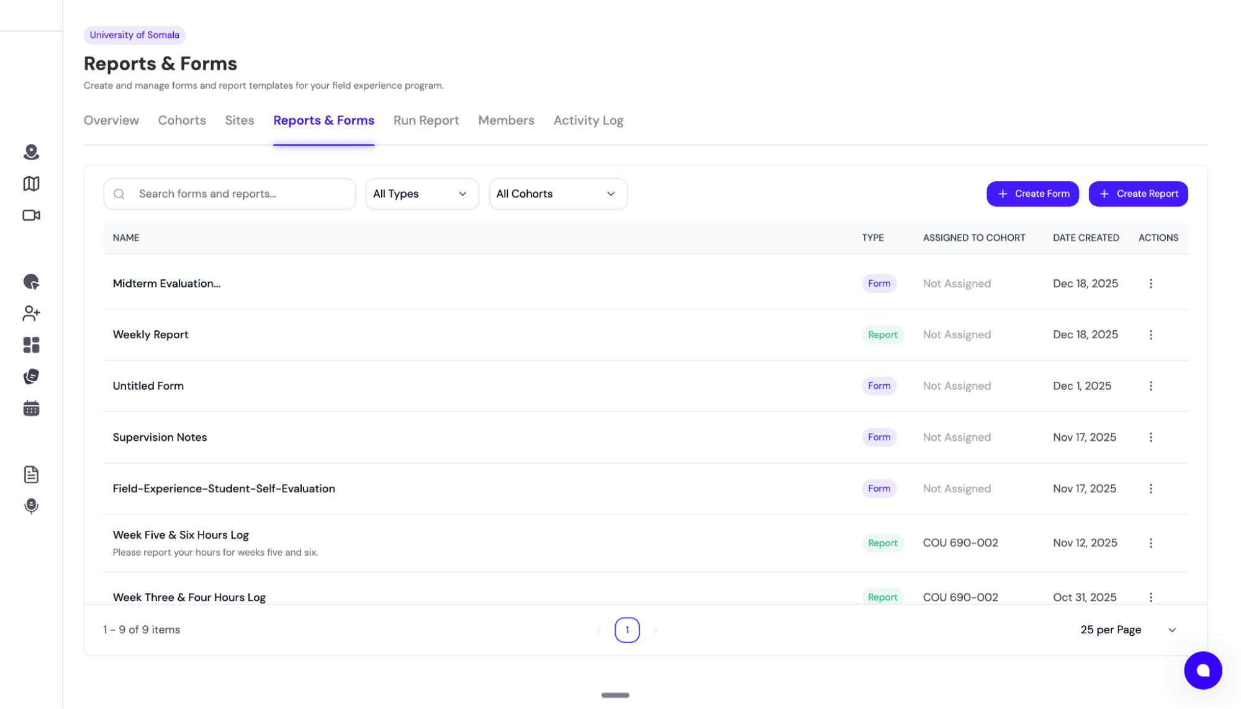Screen dimensions: 1241x709
Task: Open the dashboard grid icon
Action: 30,345
